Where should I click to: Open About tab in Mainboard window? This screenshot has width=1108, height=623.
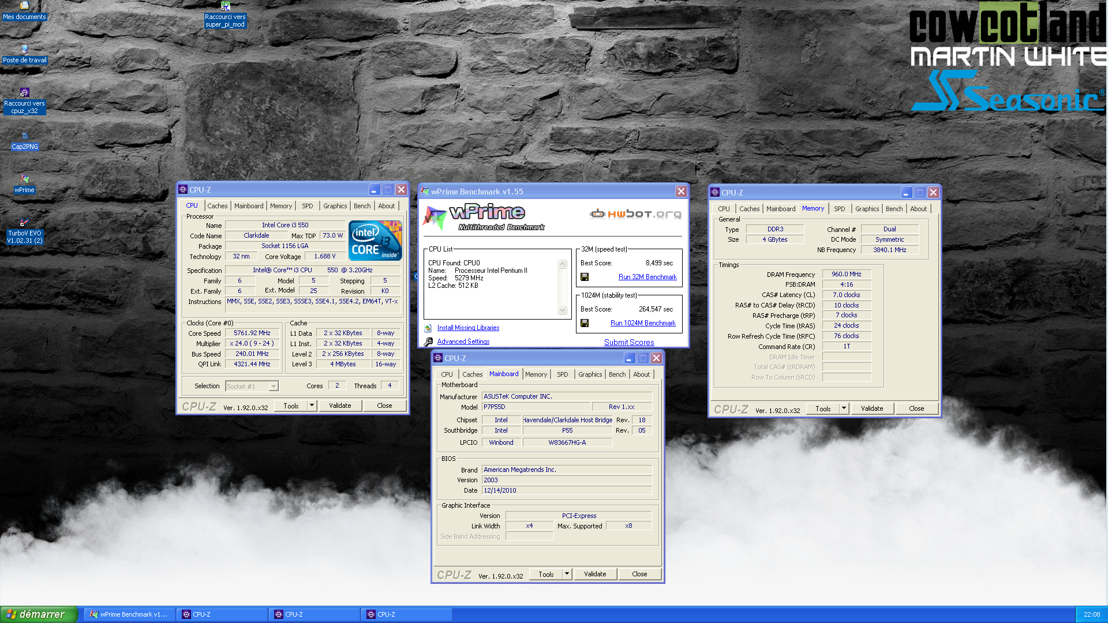click(x=641, y=374)
